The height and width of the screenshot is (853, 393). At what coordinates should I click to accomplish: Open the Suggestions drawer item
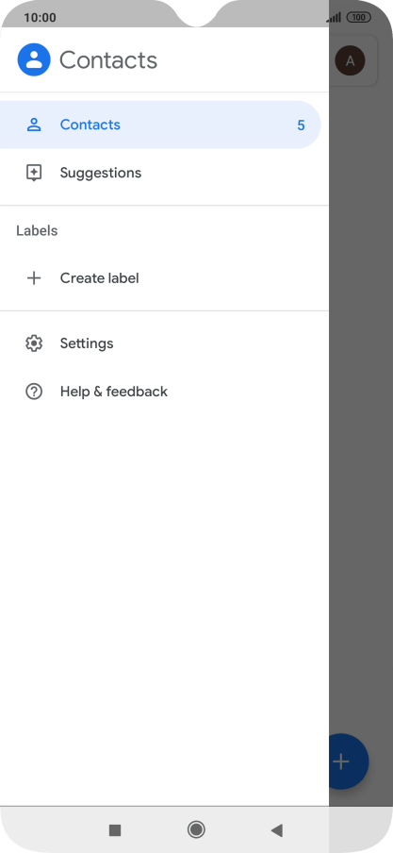coord(164,173)
